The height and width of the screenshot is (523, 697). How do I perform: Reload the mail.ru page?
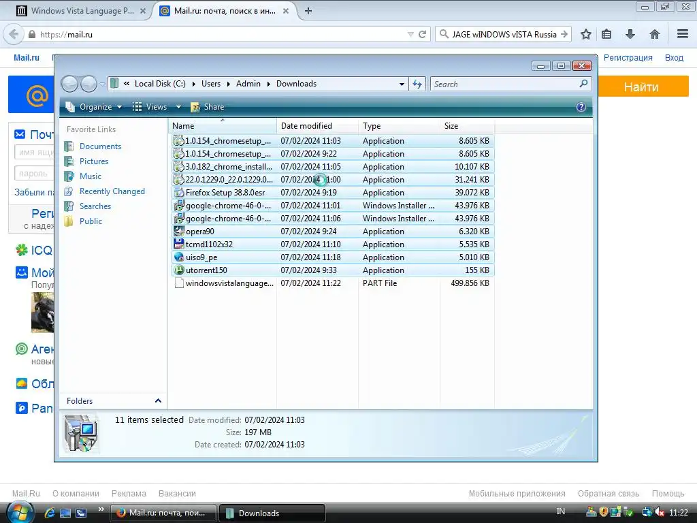tap(422, 34)
